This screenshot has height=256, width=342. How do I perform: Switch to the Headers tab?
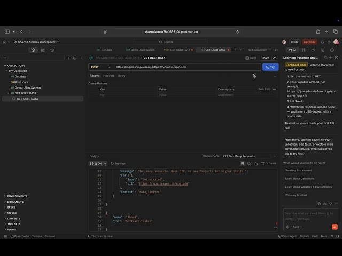tap(108, 76)
